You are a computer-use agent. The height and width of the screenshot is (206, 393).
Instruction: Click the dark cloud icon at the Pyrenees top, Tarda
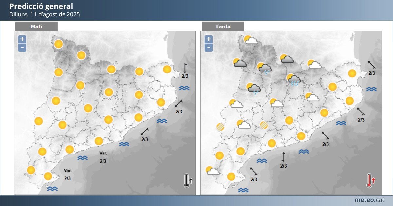click(287, 59)
